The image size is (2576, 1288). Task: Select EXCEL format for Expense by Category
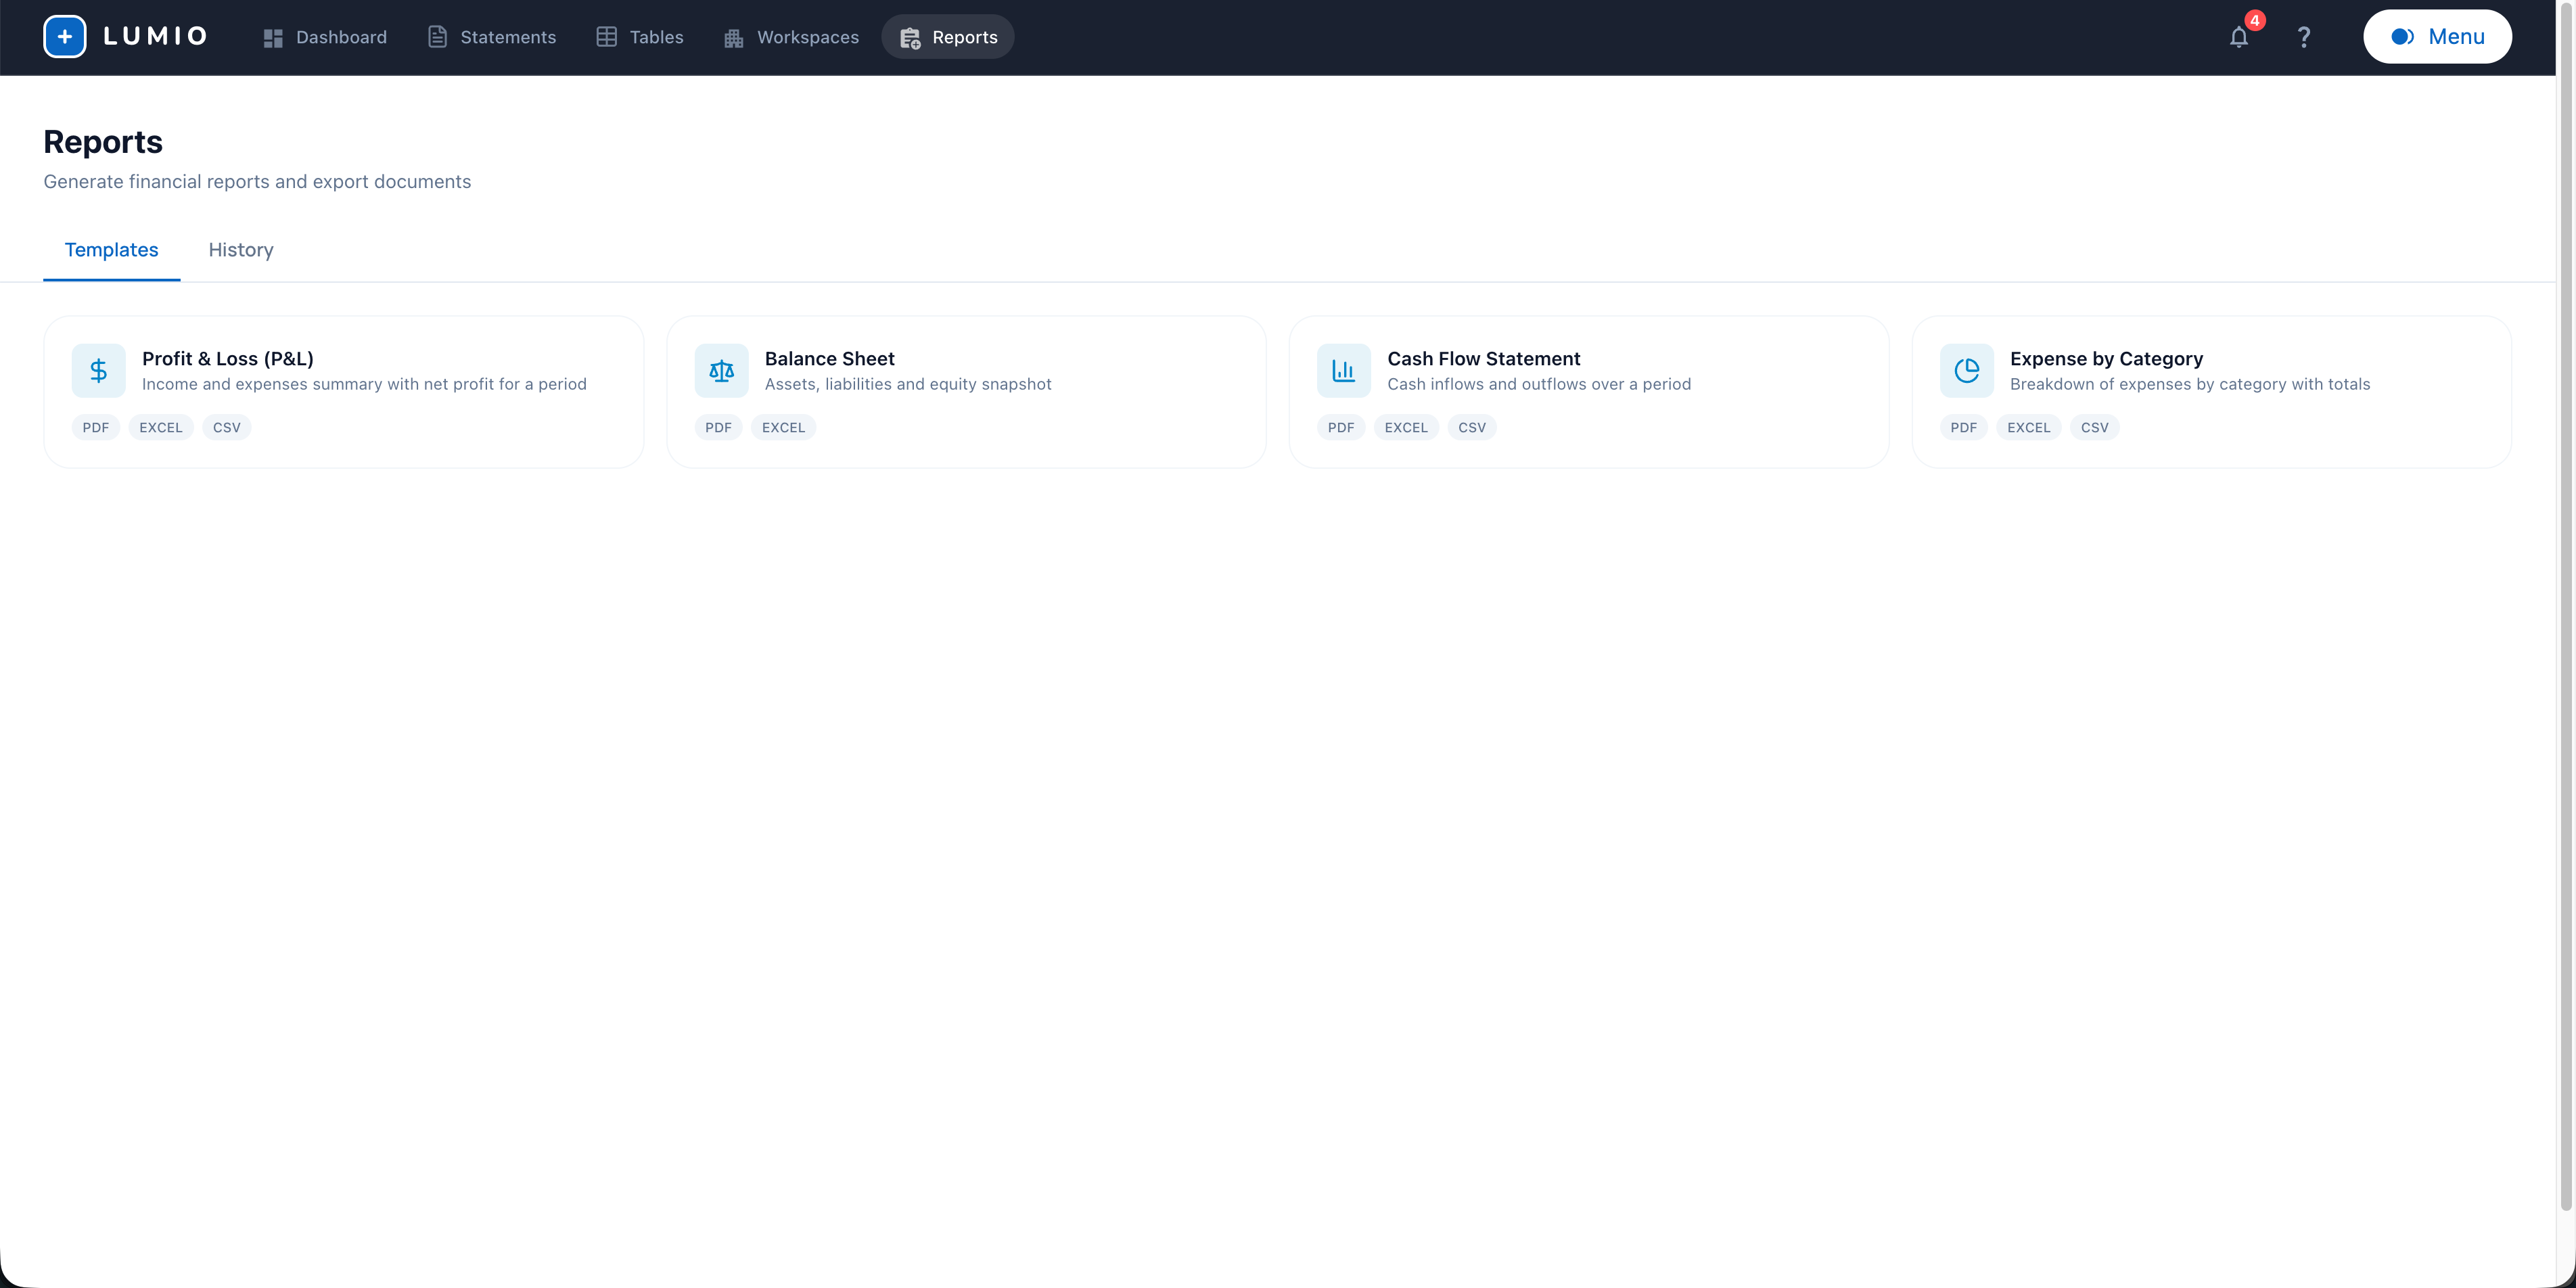tap(2029, 427)
